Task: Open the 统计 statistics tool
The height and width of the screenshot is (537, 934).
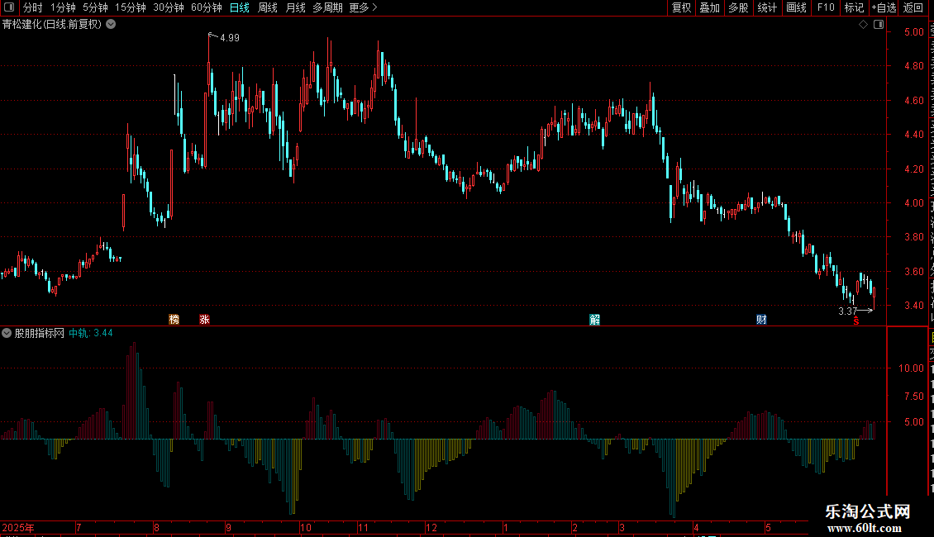Action: 766,7
